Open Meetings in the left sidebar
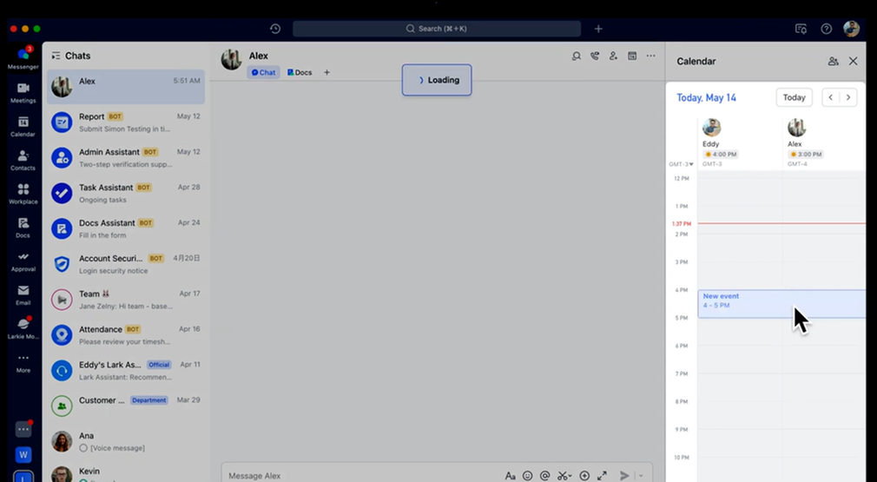Screen dimensions: 877x482 tap(23, 93)
